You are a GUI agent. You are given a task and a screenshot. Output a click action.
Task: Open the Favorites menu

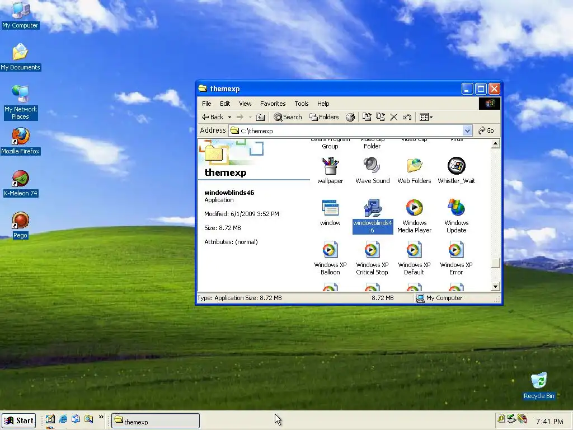(273, 104)
